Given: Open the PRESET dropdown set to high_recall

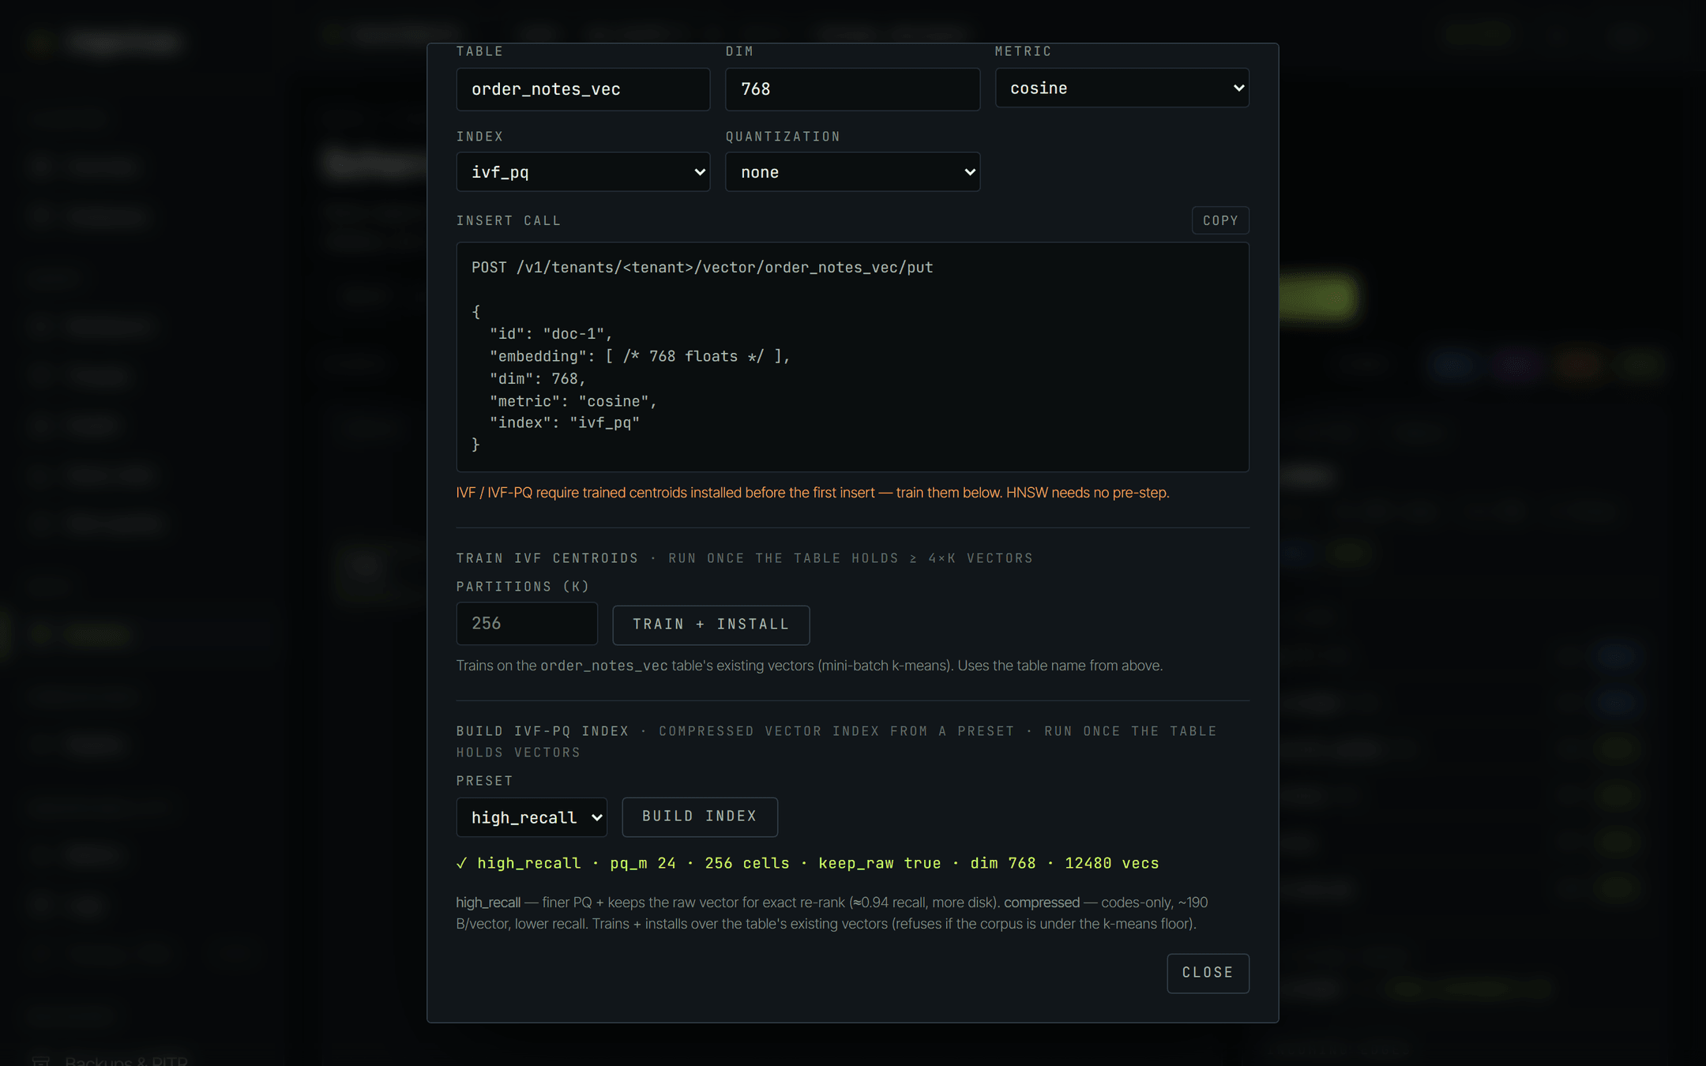Looking at the screenshot, I should [x=532, y=817].
